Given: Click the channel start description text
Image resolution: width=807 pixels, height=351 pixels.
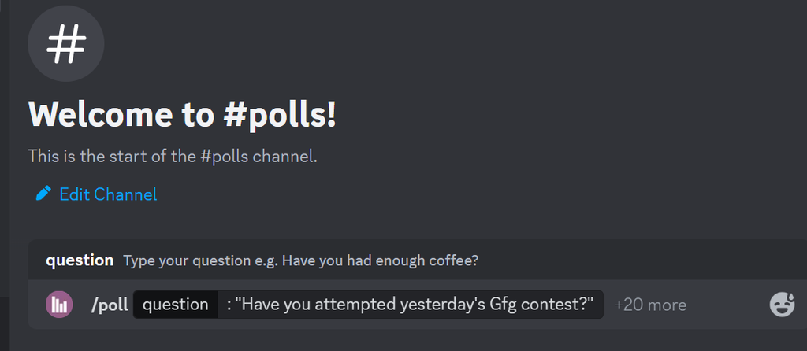Looking at the screenshot, I should (173, 156).
